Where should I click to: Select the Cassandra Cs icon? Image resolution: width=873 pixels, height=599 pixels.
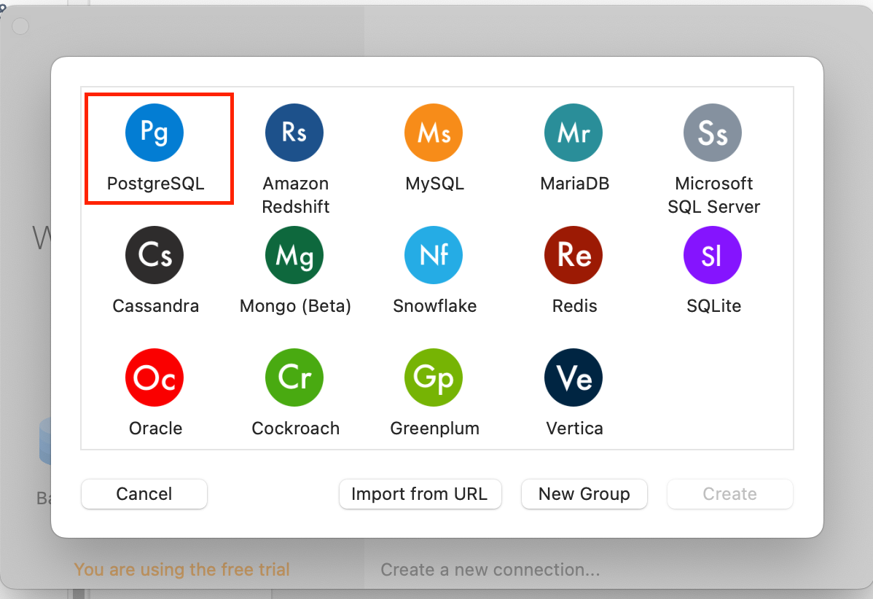point(154,255)
